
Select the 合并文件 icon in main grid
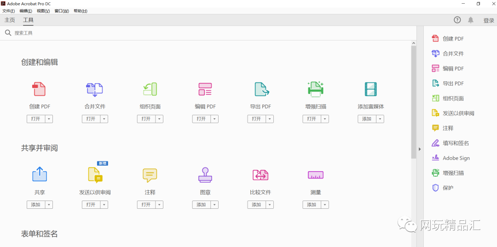94,89
